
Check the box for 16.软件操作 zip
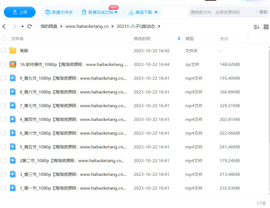pyautogui.click(x=3, y=64)
